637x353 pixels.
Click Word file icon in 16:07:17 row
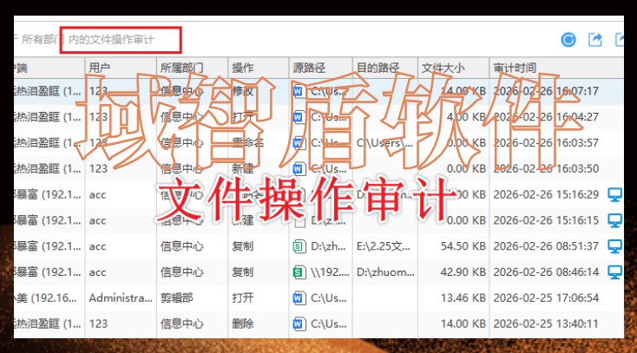tap(299, 91)
